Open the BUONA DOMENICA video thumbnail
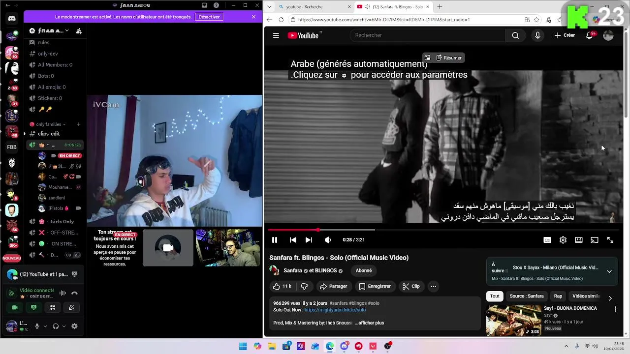 pyautogui.click(x=514, y=320)
